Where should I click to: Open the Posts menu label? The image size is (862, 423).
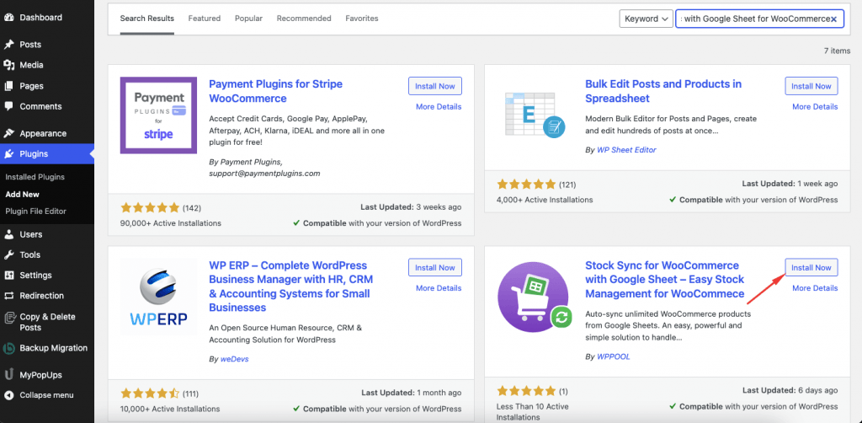30,45
